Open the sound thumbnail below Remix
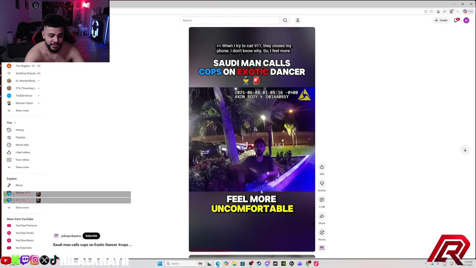Viewport: 476px width, 268px height. click(322, 248)
